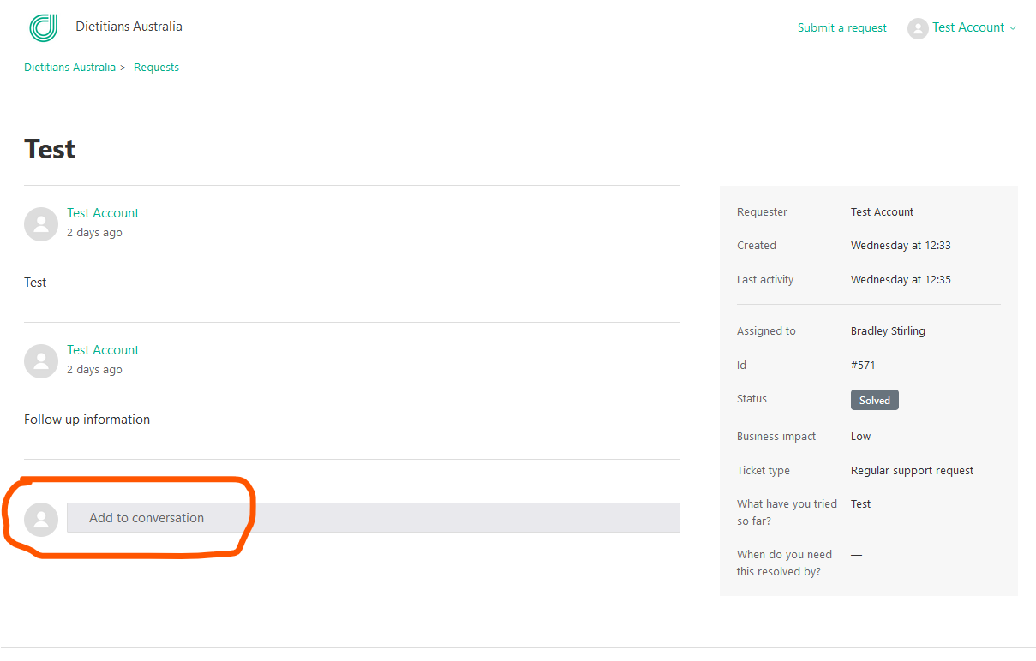Open the Submit a request link
The height and width of the screenshot is (661, 1036).
841,27
